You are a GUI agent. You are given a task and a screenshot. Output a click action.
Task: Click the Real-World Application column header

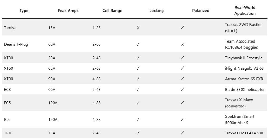(245, 11)
